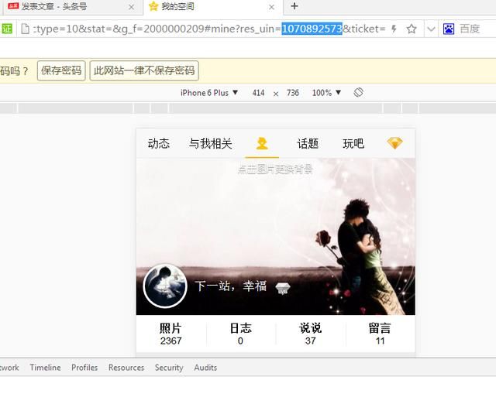Click the page document icon in the address bar

[25, 29]
